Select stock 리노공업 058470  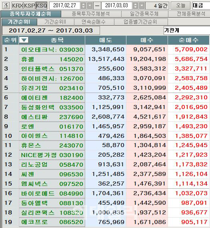(x=52, y=165)
